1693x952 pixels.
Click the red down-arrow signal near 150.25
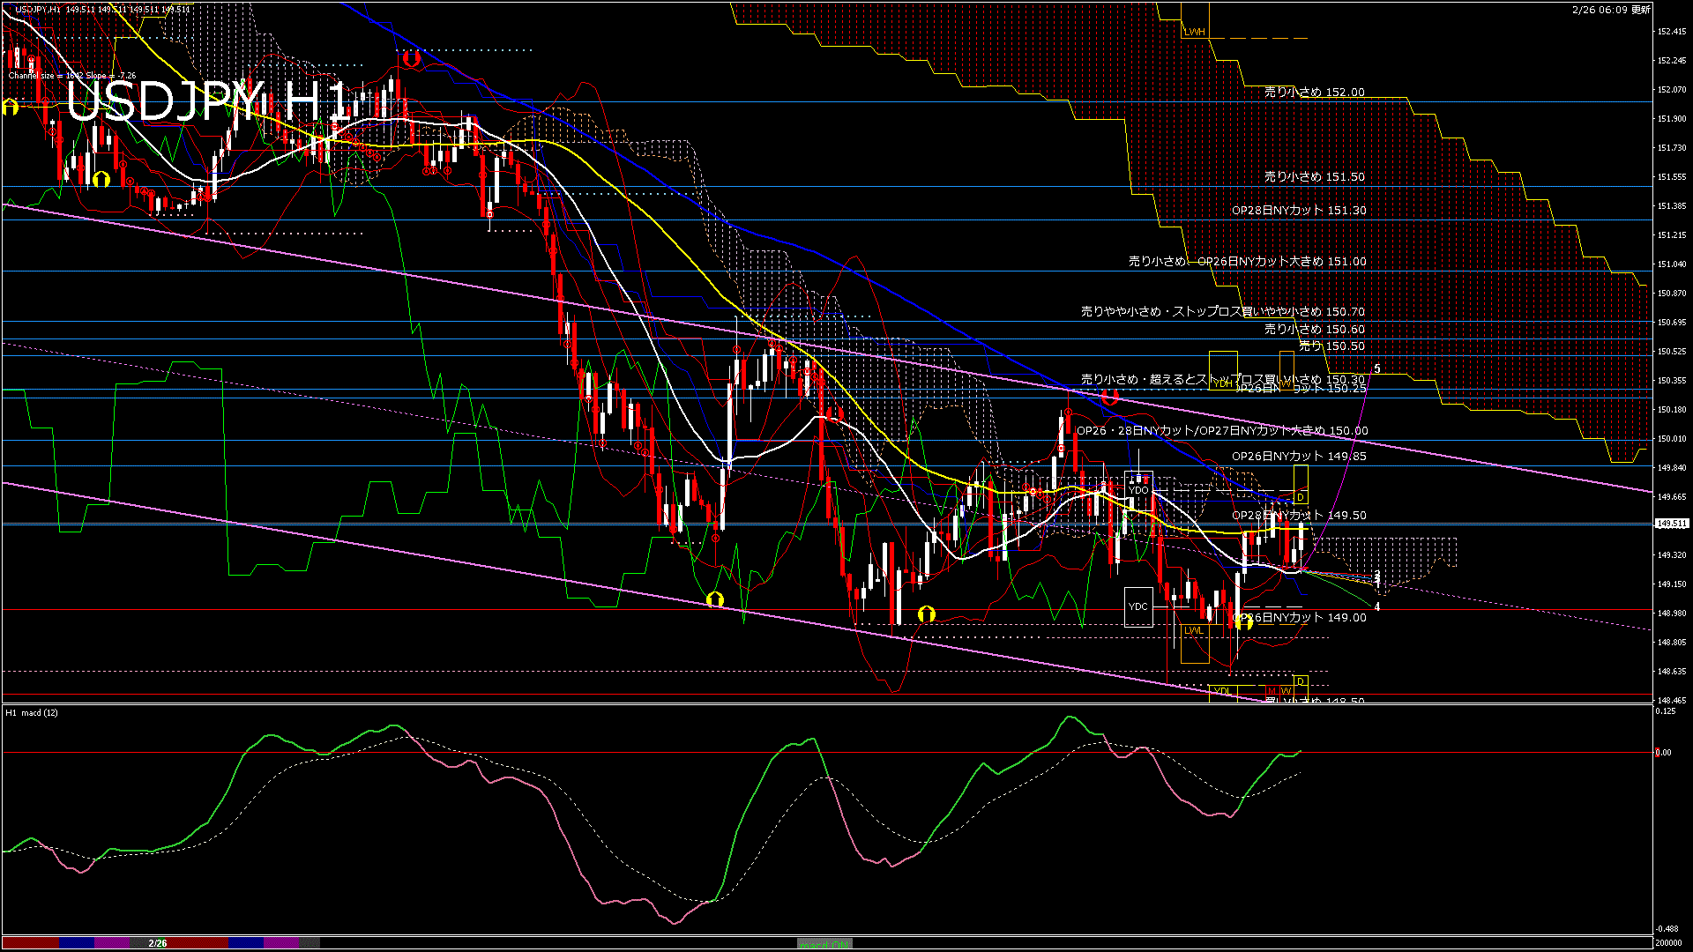1109,398
